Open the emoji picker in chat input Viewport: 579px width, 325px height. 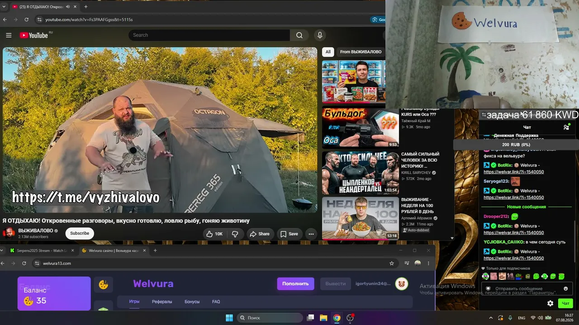565,288
